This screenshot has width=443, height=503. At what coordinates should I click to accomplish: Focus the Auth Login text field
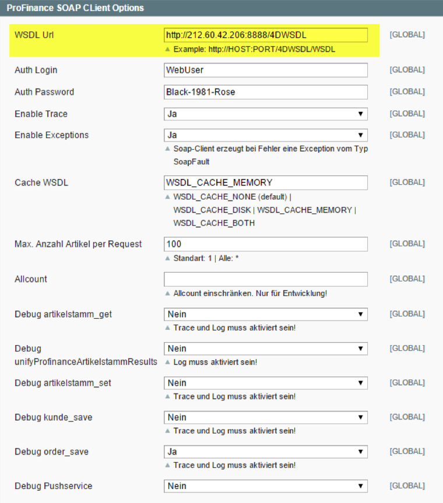point(266,70)
